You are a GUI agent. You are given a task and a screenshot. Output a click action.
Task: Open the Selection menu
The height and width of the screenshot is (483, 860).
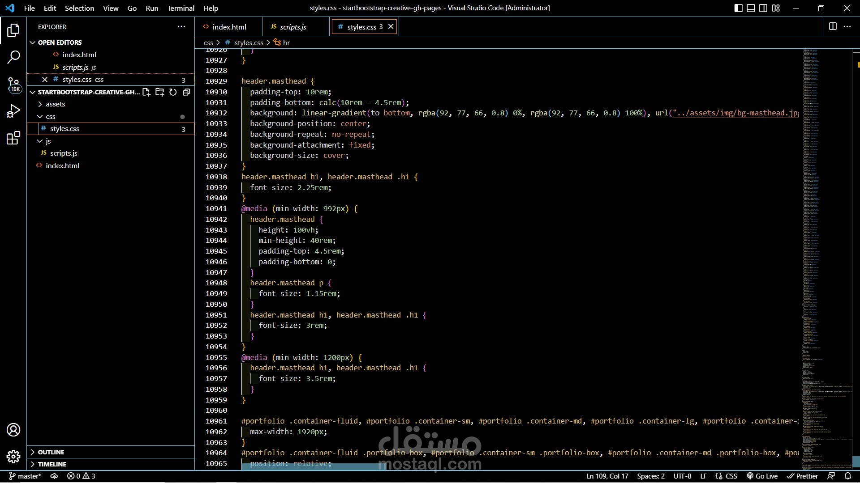[x=79, y=8]
